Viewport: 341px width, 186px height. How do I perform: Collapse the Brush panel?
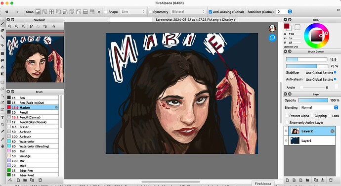pyautogui.click(x=13, y=92)
